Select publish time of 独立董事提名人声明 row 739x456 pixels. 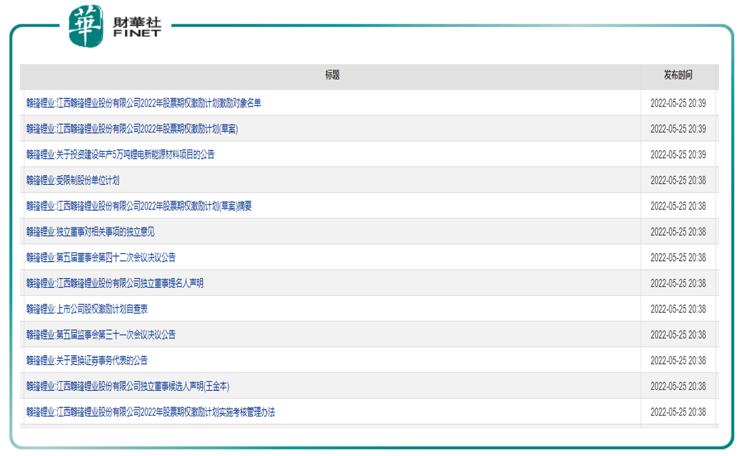(678, 283)
